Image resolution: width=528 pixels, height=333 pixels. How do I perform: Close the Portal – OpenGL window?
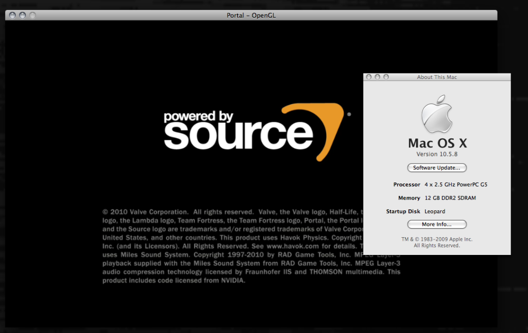(13, 15)
